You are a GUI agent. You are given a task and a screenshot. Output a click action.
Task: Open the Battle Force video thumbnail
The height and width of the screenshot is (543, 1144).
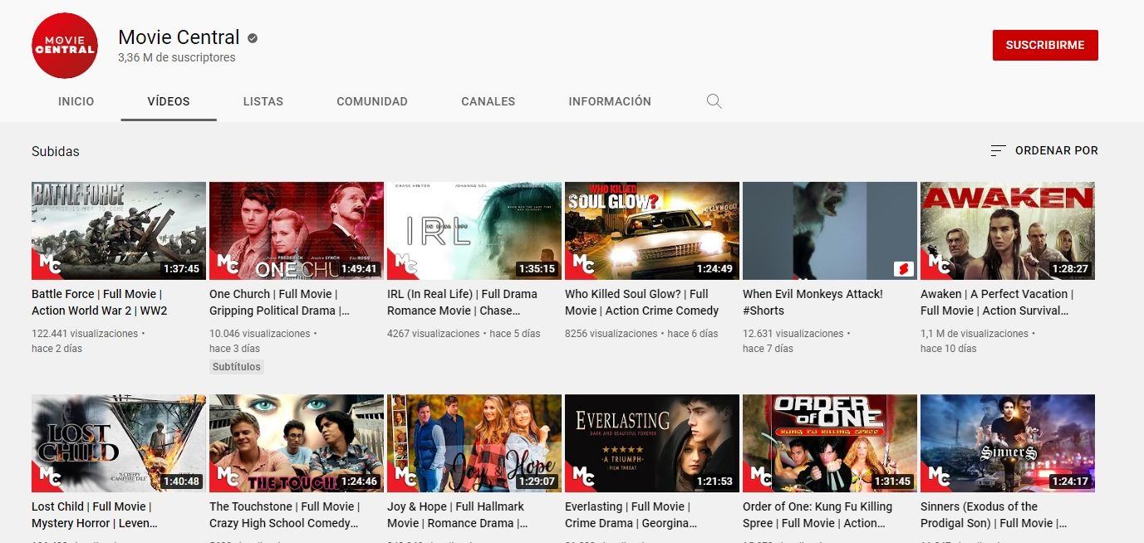pos(119,231)
